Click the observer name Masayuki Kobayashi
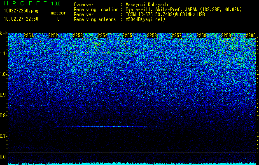Screen dimensions: 259x165 point(148,5)
